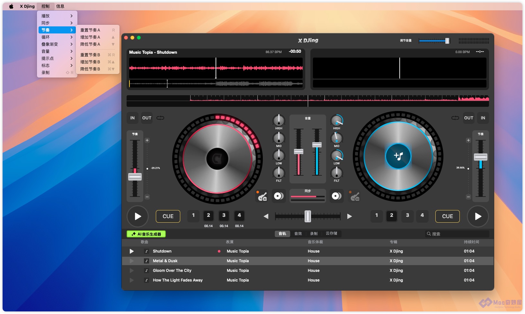Image resolution: width=525 pixels, height=314 pixels.
Task: Open the 信息 menu in menu bar
Action: pos(60,6)
